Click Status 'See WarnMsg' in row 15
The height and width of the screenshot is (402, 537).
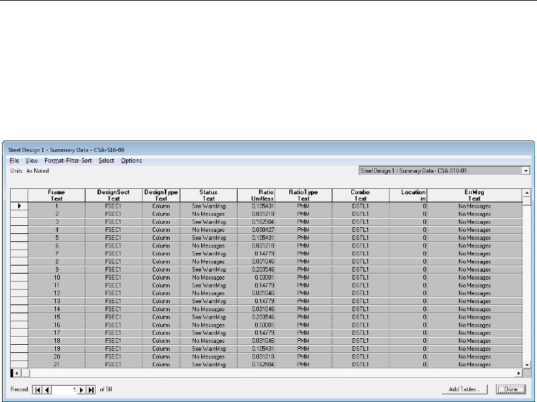[x=208, y=317]
